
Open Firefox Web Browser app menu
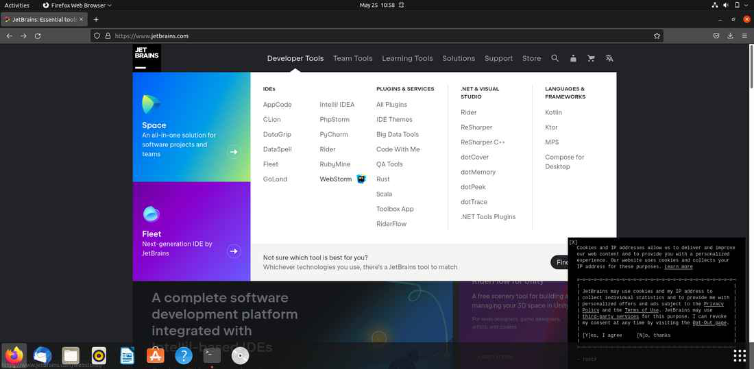(x=77, y=5)
